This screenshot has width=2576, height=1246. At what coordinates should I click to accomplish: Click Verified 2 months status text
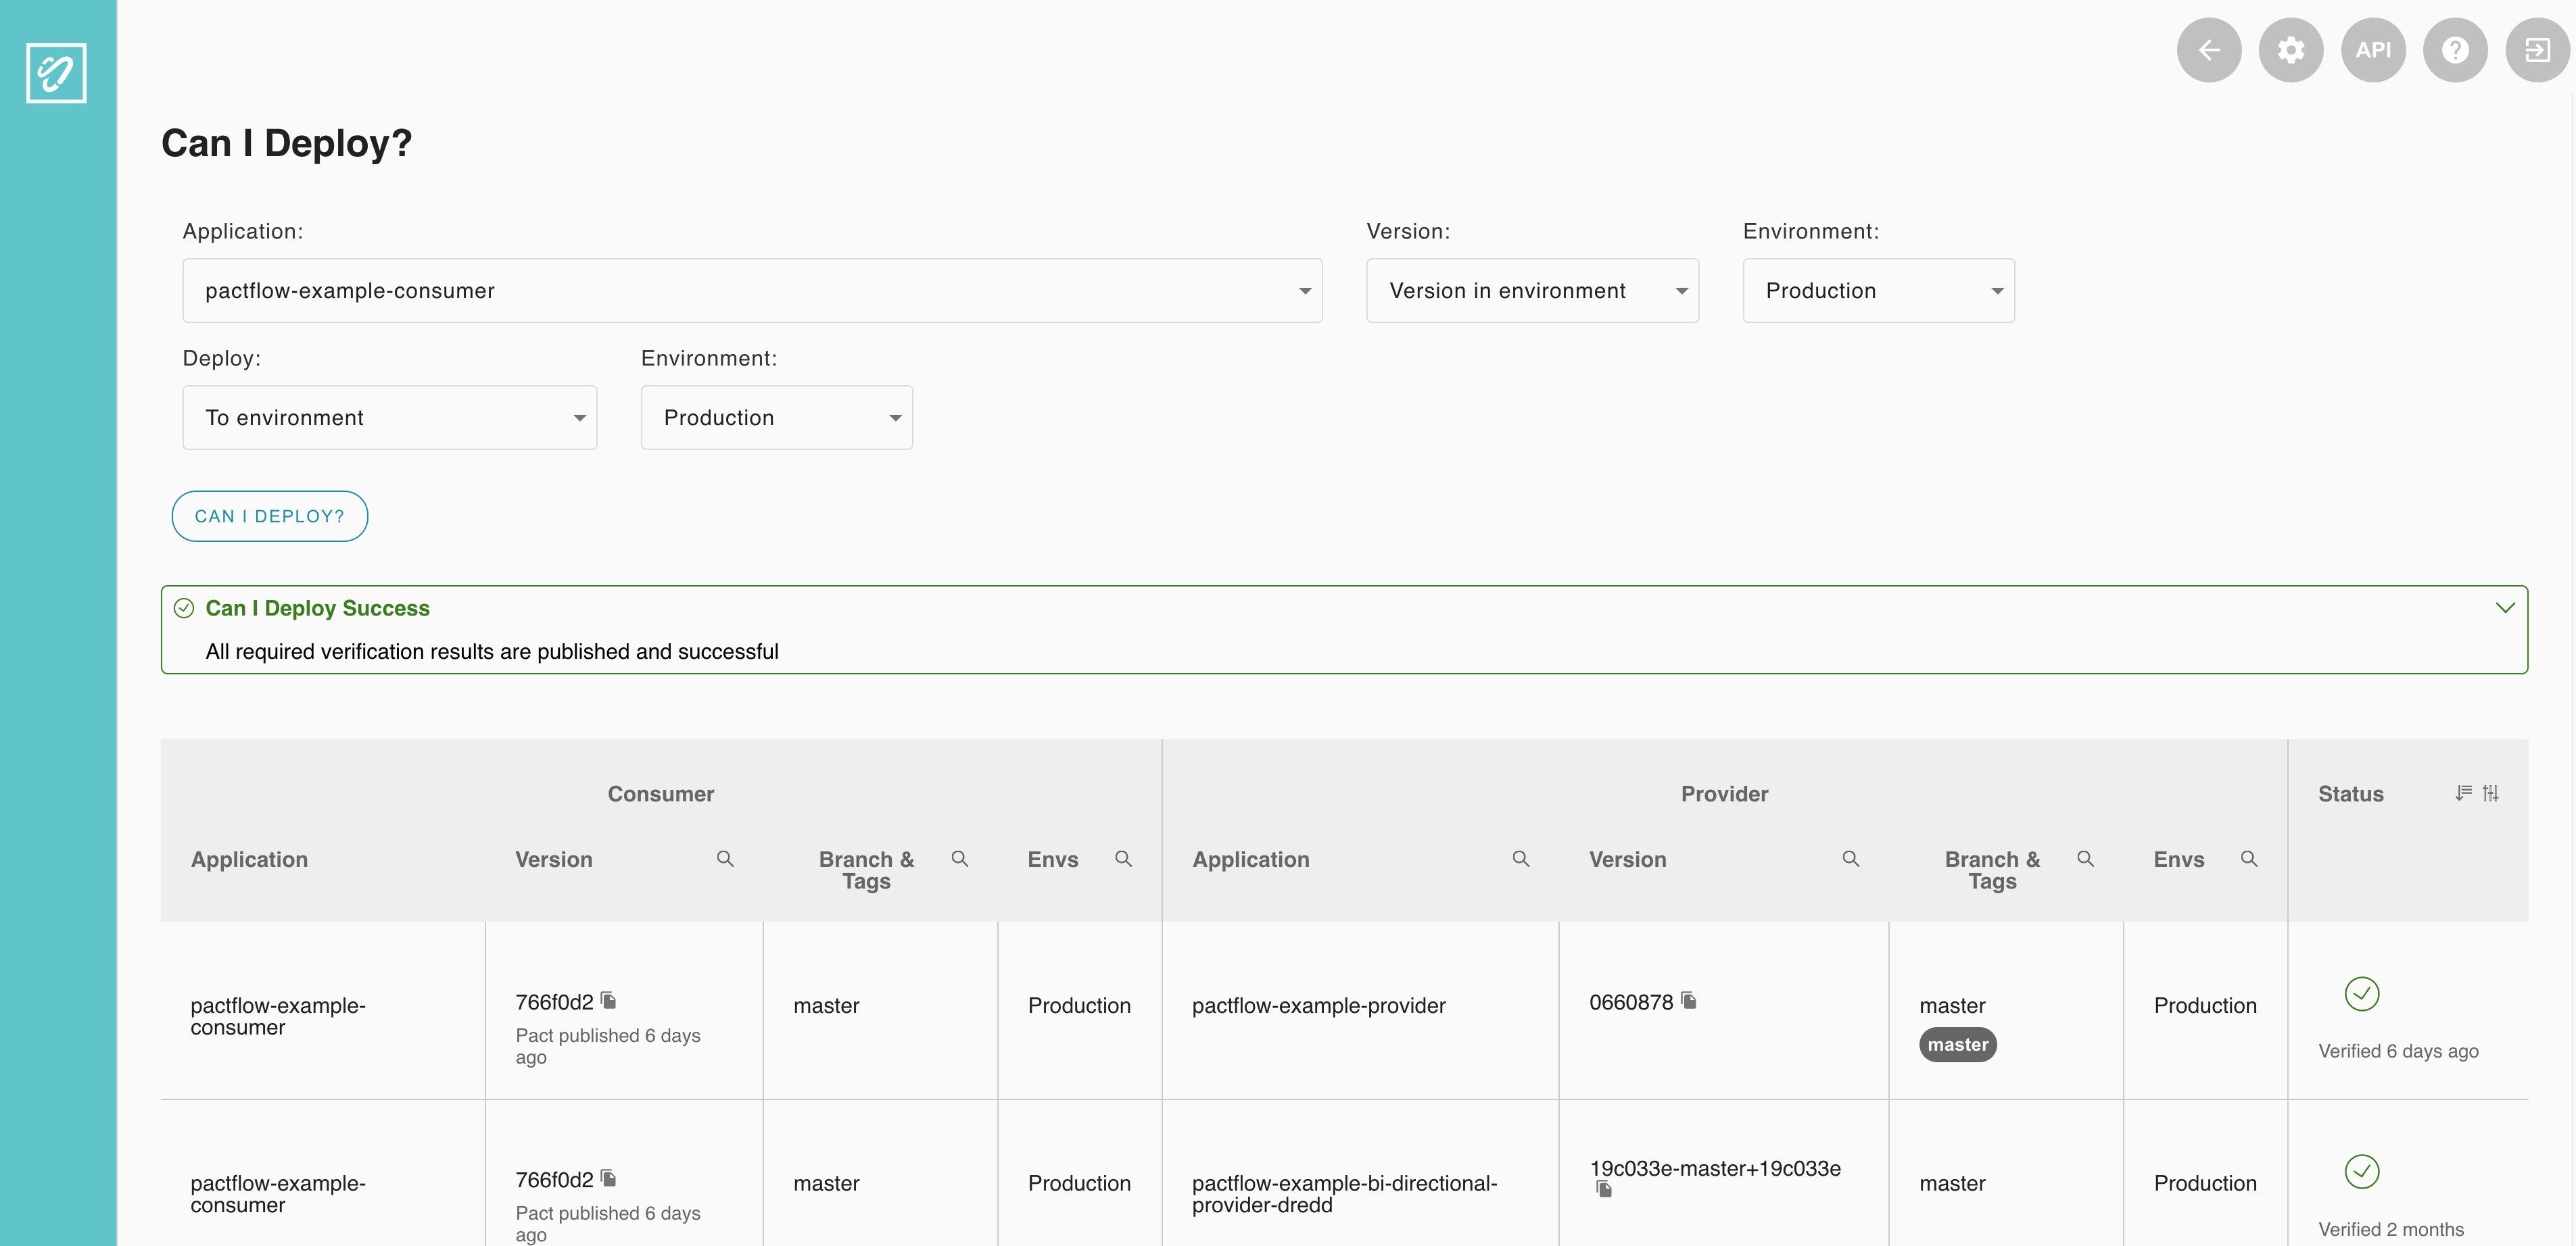point(2391,1229)
